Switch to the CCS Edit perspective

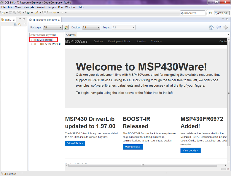[x=222, y=13]
